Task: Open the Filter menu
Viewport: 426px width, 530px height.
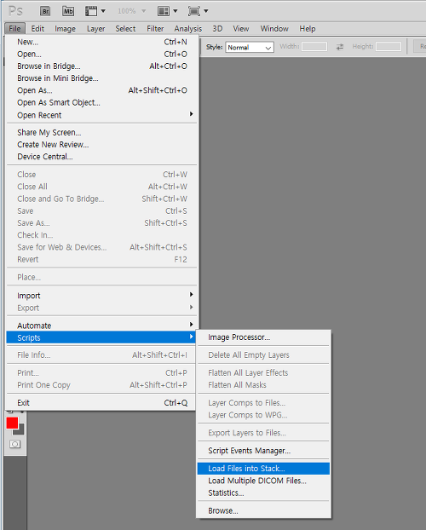Action: [155, 29]
